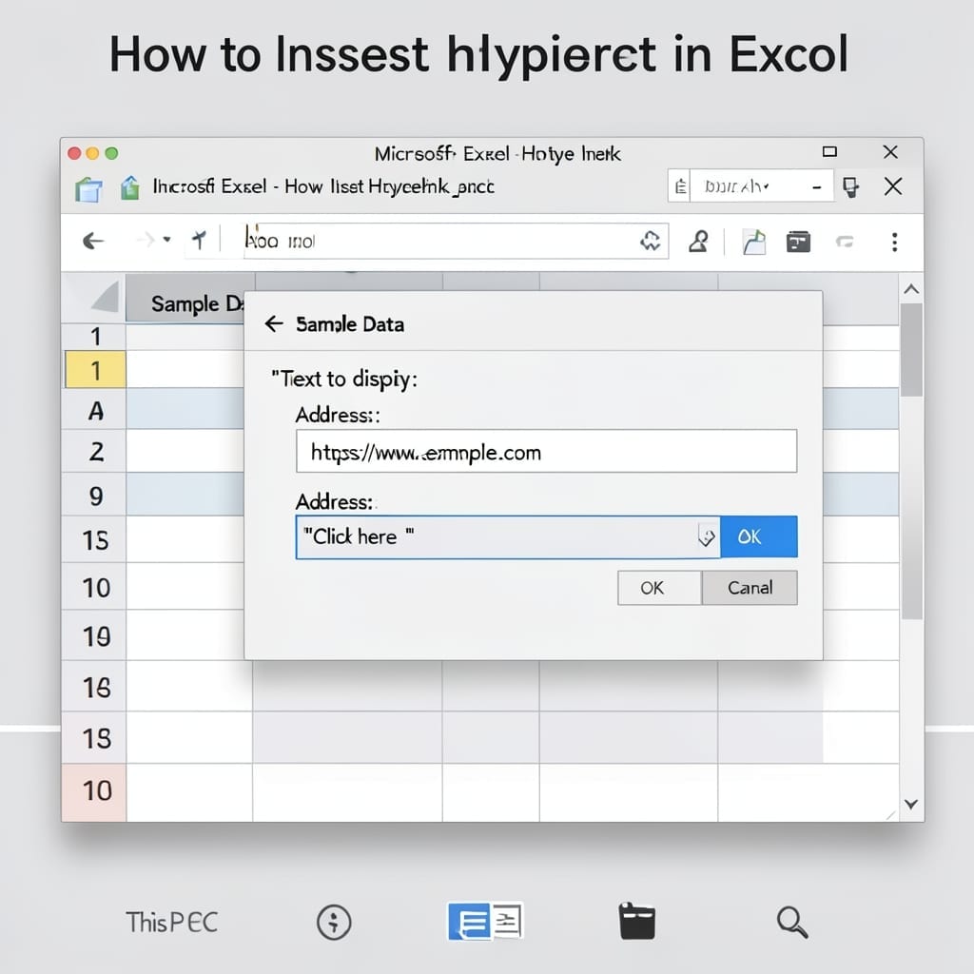Screen dimensions: 974x974
Task: Click the https://www example URL address field
Action: click(x=546, y=451)
